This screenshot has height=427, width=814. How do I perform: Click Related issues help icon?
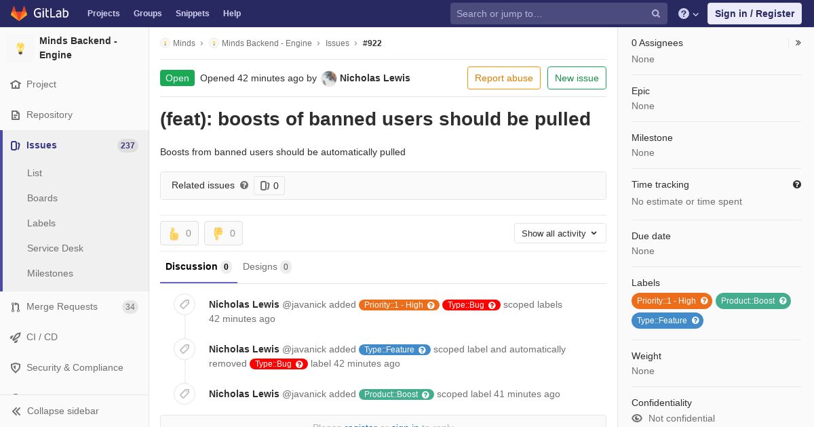pos(244,185)
